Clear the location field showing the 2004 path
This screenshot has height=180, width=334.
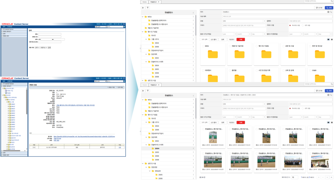click(328, 95)
